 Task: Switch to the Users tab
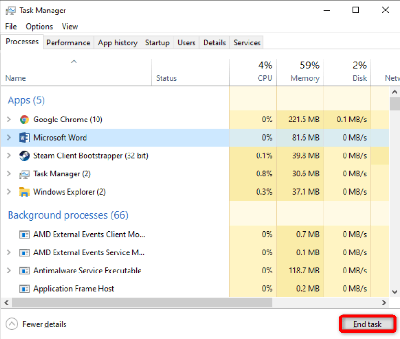point(186,43)
